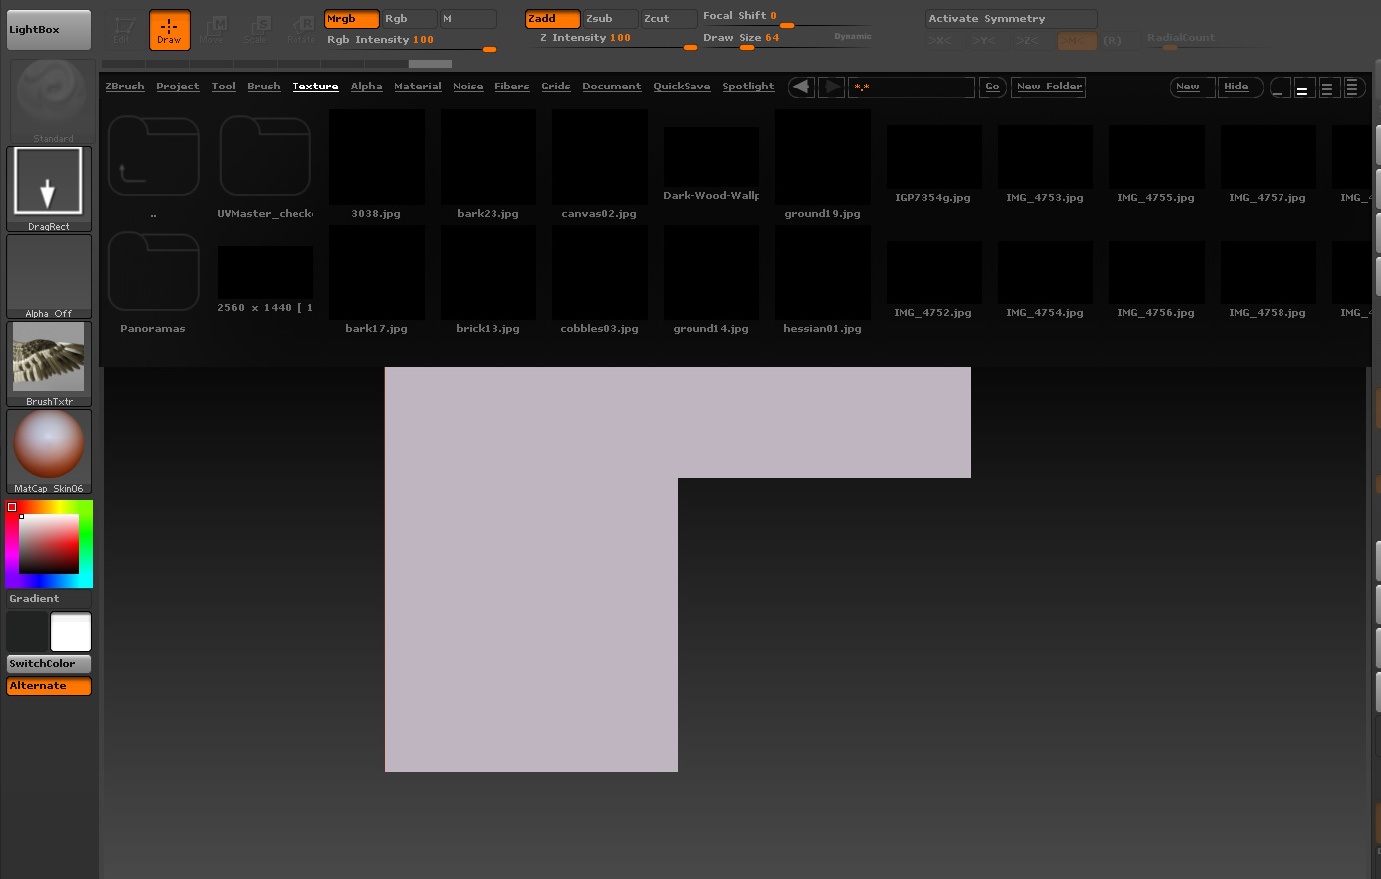The width and height of the screenshot is (1381, 879).
Task: Switch to the Alpha tab in LightBox
Action: (x=366, y=87)
